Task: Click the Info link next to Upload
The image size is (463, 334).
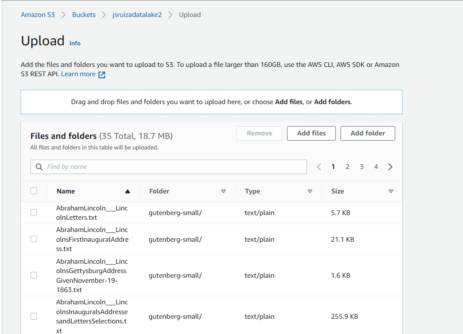Action: (75, 43)
